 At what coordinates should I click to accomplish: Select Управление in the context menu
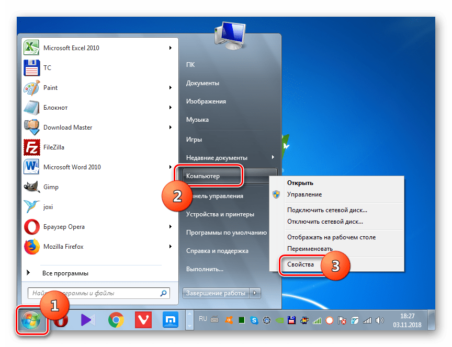click(x=304, y=195)
